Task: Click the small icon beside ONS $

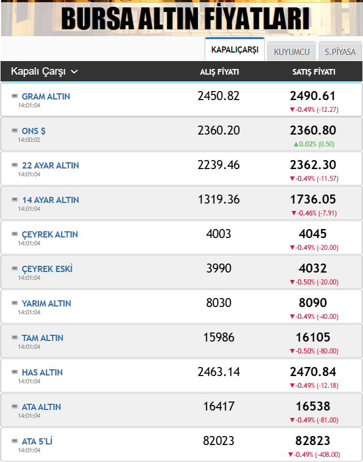Action: point(15,131)
